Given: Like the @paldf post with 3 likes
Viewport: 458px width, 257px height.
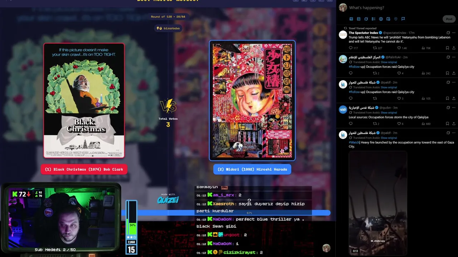Looking at the screenshot, I should (x=399, y=99).
